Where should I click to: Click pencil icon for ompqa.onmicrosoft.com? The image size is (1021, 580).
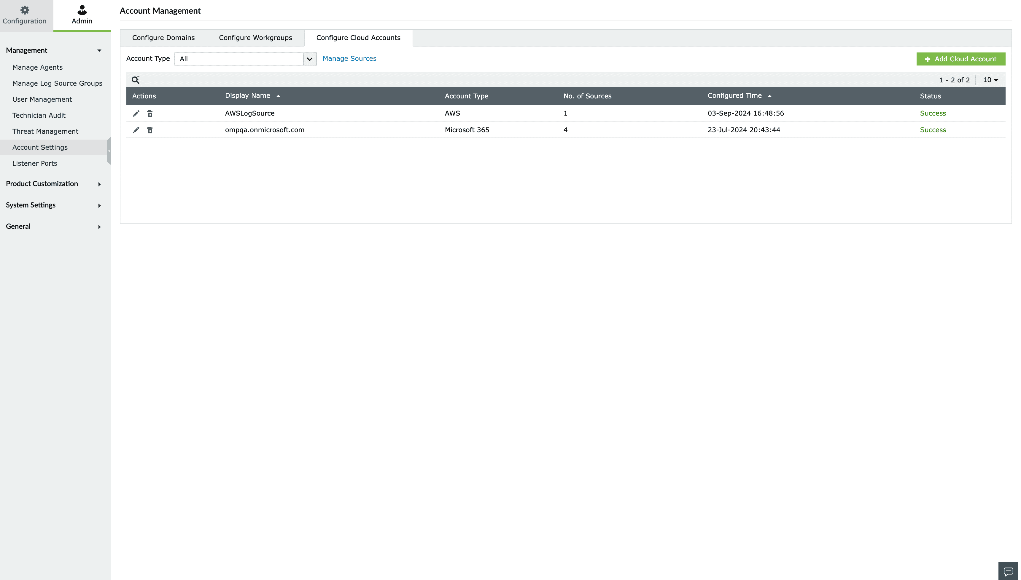coord(136,130)
